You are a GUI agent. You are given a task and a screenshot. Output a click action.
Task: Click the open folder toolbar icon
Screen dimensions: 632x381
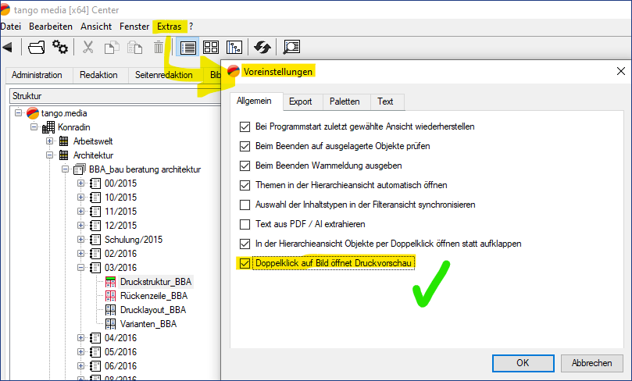36,48
